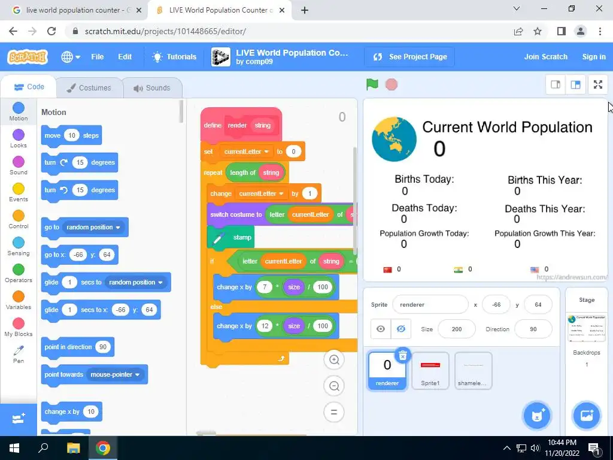Show the sprite using eye icon
The image size is (613, 460).
381,329
